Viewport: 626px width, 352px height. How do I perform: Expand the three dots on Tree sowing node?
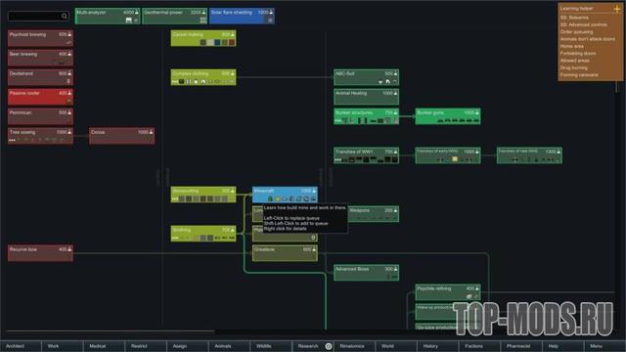(12, 140)
